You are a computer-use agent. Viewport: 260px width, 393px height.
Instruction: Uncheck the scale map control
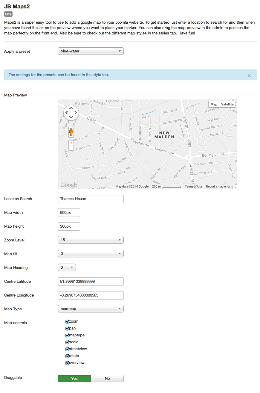[x=67, y=342]
